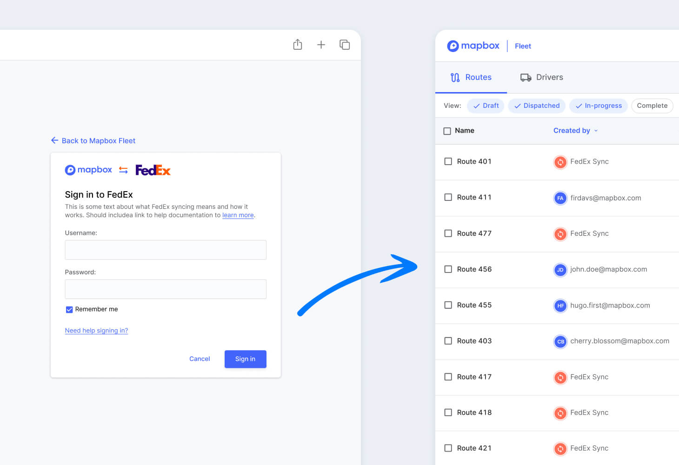This screenshot has height=465, width=679.
Task: Click firdavs@mapbox.com creator text
Action: (606, 198)
